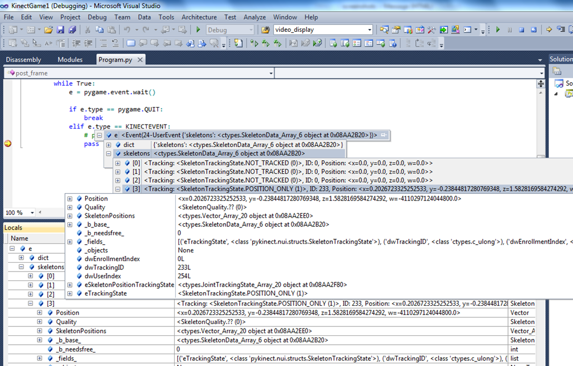
Task: Click the Open File folder icon
Action: (48, 30)
